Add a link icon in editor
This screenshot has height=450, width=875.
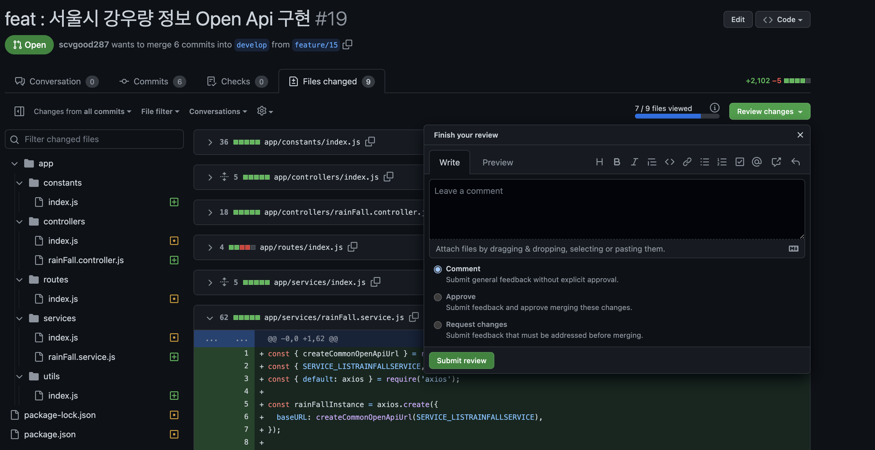(687, 162)
